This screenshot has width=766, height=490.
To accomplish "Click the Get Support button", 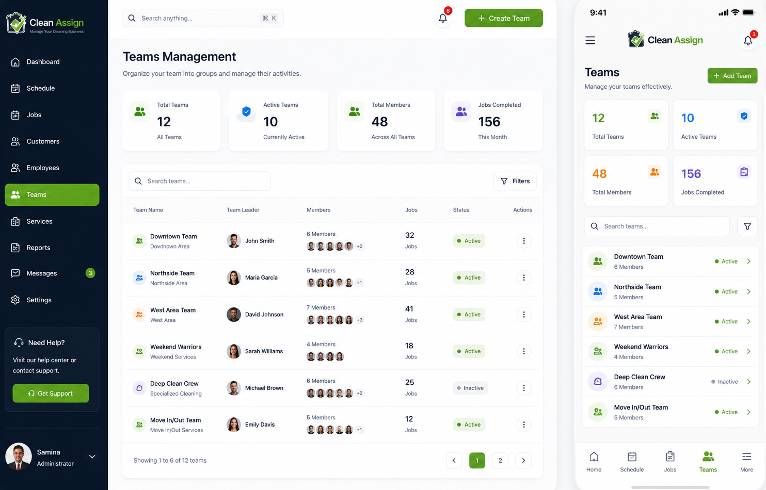I will [x=51, y=394].
